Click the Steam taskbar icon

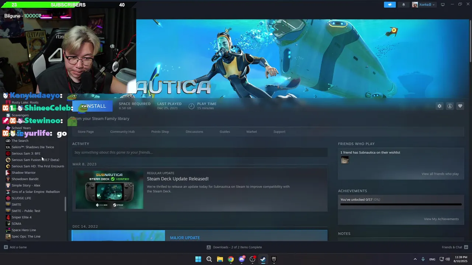263,259
